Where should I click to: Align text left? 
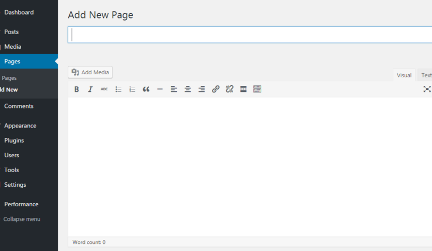[174, 89]
